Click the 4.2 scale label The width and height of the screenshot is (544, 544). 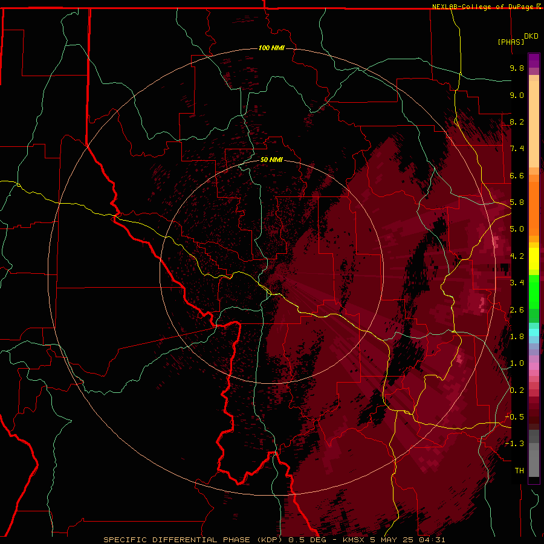[x=517, y=256]
